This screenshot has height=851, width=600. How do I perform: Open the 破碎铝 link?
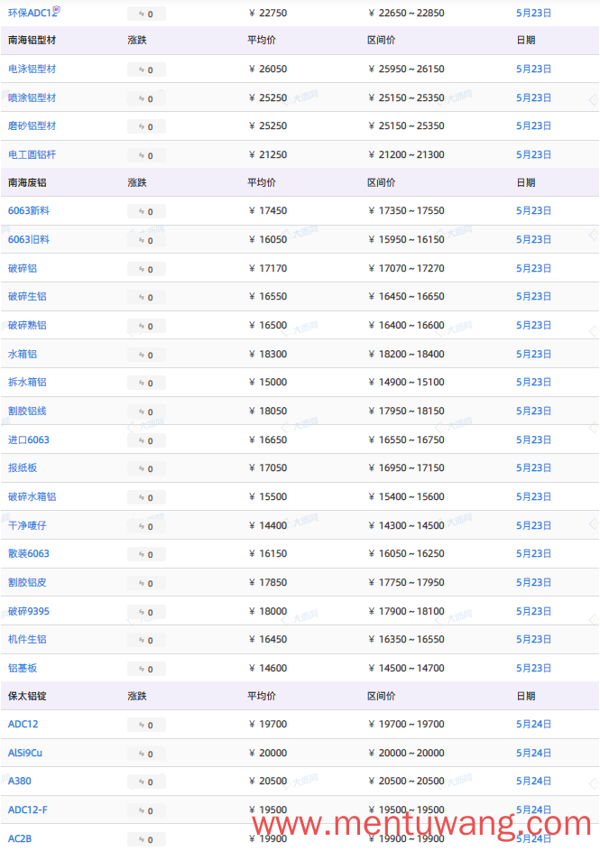(x=23, y=268)
